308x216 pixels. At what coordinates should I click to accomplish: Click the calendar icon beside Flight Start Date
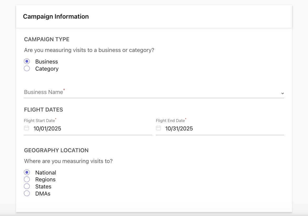27,128
